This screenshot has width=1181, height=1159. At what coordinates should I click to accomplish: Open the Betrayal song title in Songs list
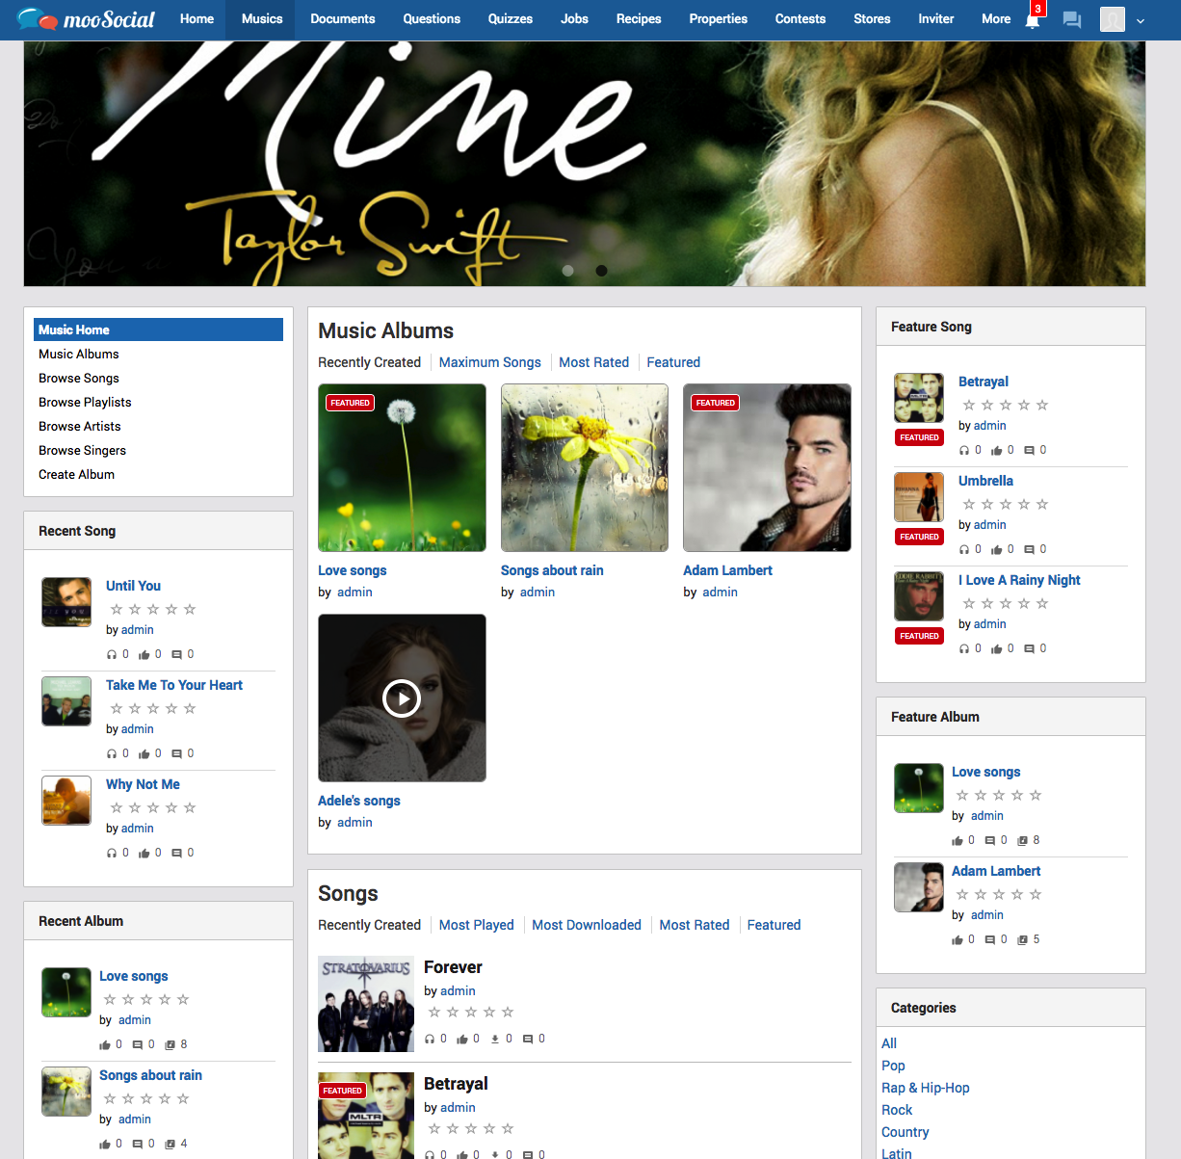point(456,1084)
